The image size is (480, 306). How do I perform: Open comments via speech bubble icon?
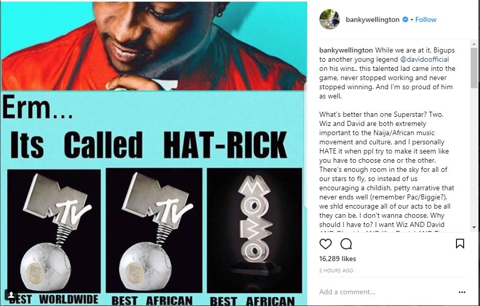click(x=346, y=244)
